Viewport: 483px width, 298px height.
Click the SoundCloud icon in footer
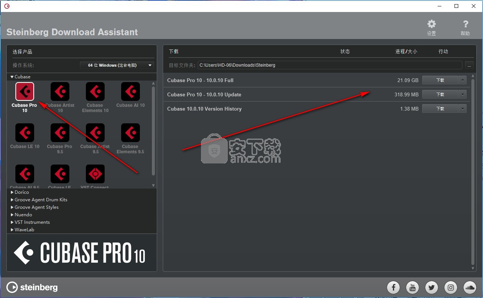(x=470, y=288)
